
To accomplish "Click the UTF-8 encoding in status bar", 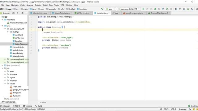I will pos(174,109).
